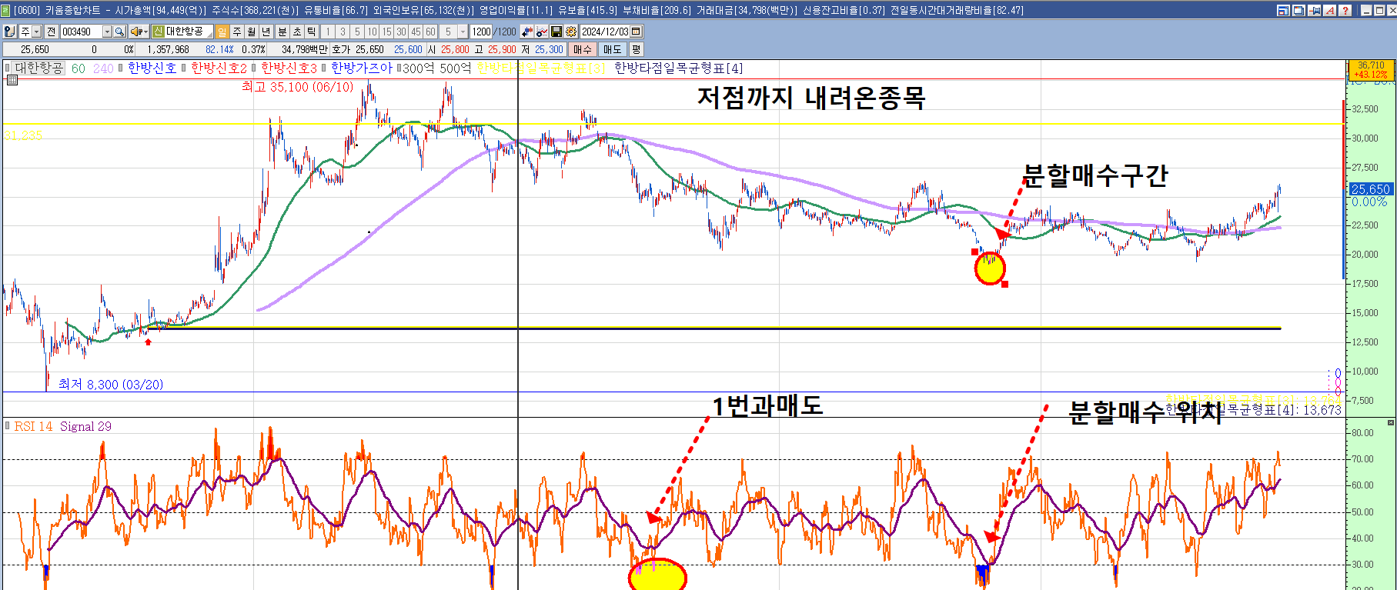
Task: Select the 30 minute interval button
Action: click(x=401, y=32)
